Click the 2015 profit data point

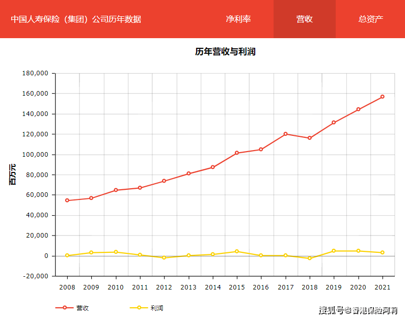237,251
